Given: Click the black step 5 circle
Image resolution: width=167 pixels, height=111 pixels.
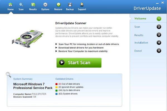Looking at the screenshot, I should [x=159, y=51].
